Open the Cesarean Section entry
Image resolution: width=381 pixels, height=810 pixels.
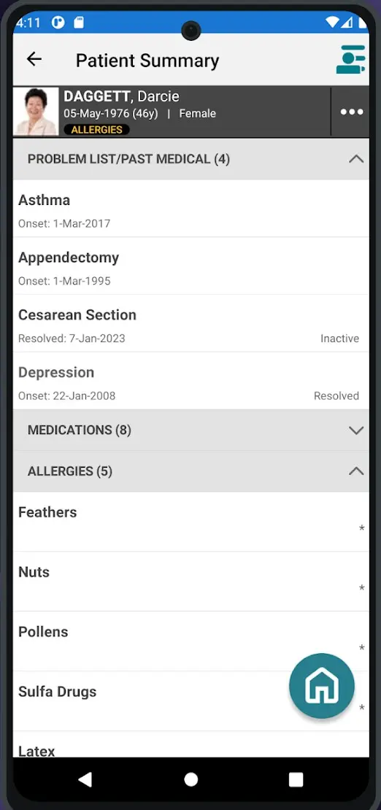(x=190, y=323)
